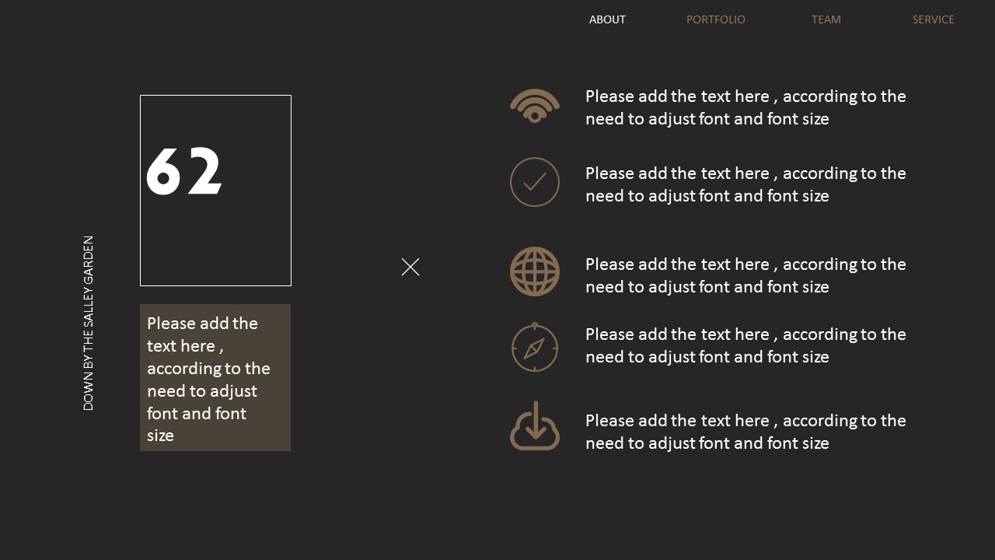Select the text beside the cloud download icon
The height and width of the screenshot is (560, 995).
pos(745,432)
